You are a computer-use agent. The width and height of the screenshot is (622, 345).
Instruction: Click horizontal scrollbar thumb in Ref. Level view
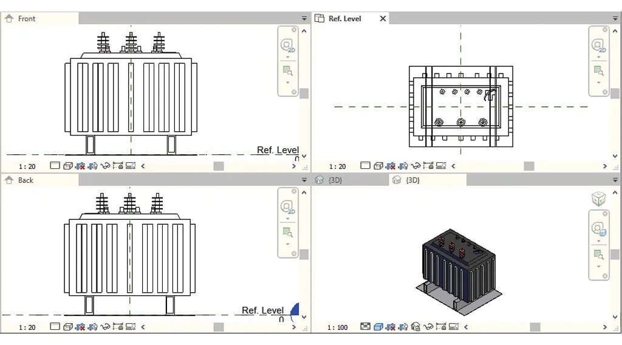(529, 166)
